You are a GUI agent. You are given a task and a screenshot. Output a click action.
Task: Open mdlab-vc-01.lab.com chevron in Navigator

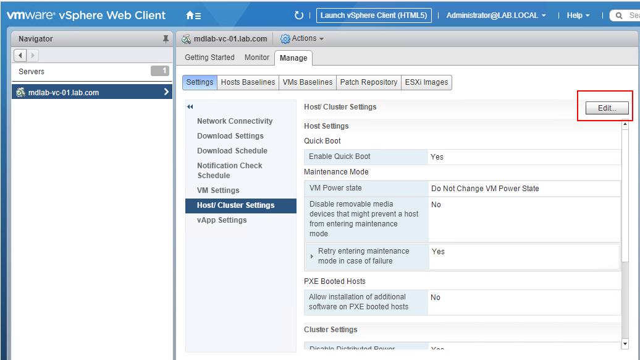(x=166, y=92)
